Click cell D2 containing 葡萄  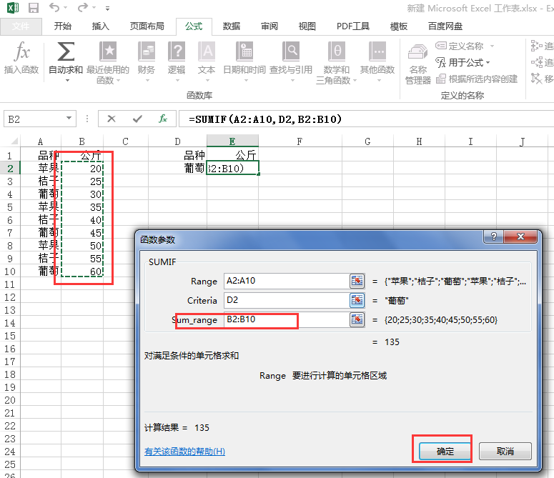point(177,168)
